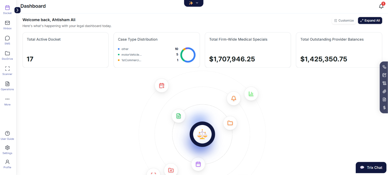The image size is (388, 175).
Task: Click the Customize button
Action: pyautogui.click(x=344, y=21)
